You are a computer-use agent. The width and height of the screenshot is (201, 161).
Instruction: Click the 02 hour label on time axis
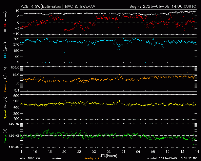pyautogui.click(x=109, y=152)
